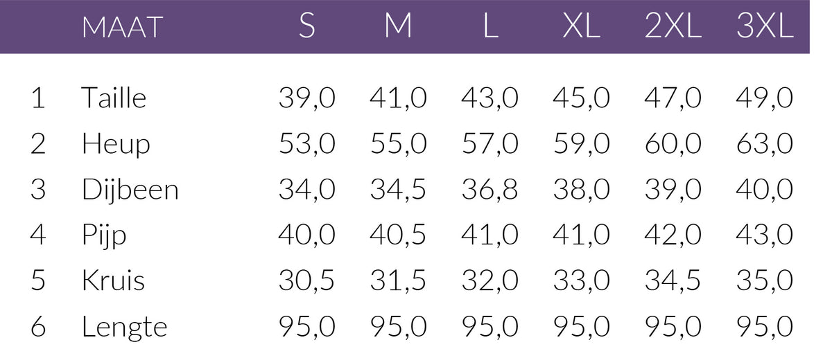The width and height of the screenshot is (832, 349).
Task: Click the 2XL size header
Action: 673,26
